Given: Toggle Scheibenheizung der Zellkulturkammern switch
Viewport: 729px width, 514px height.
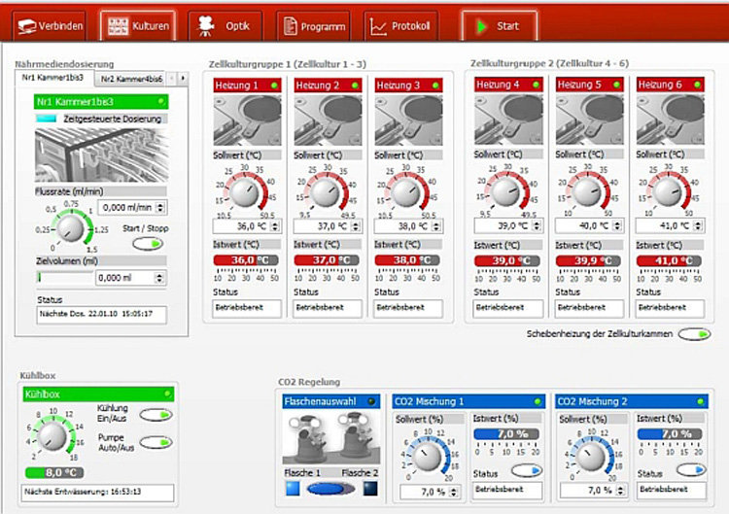Looking at the screenshot, I should pyautogui.click(x=694, y=334).
